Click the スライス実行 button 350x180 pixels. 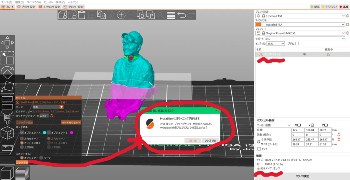[302, 176]
